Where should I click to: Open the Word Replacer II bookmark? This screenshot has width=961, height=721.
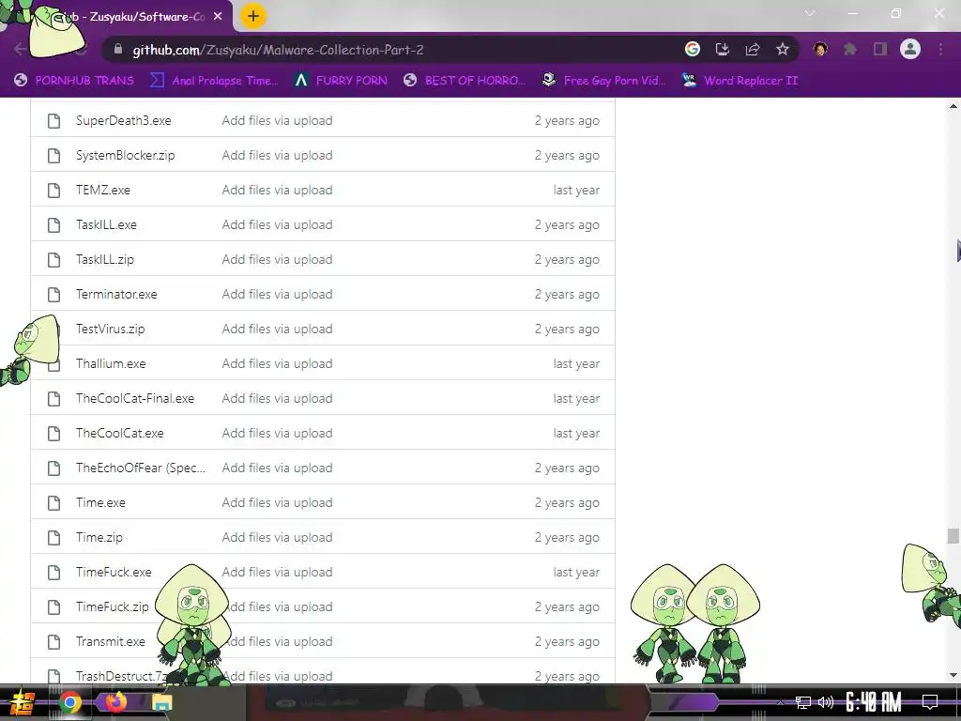tap(740, 81)
